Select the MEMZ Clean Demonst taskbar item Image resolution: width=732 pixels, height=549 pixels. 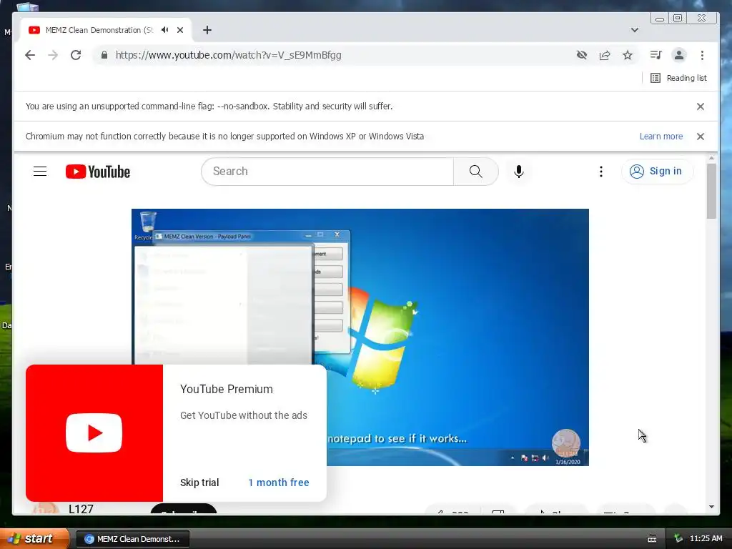point(132,539)
